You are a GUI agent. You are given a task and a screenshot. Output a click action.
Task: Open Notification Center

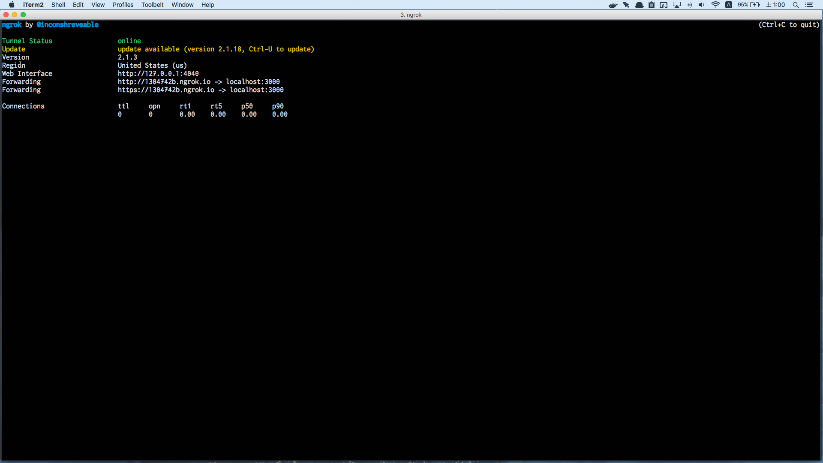[810, 5]
